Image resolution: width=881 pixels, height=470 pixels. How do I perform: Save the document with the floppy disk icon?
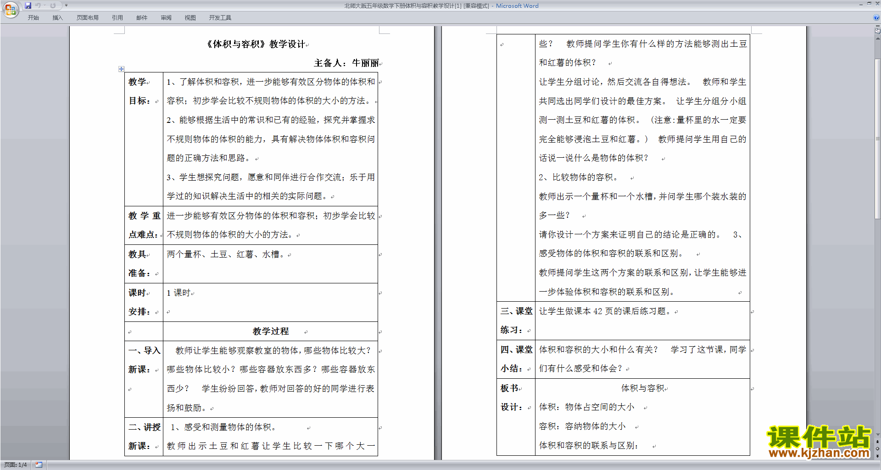click(28, 6)
